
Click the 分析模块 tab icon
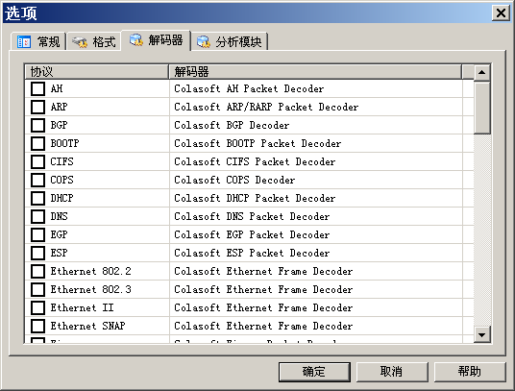[204, 41]
